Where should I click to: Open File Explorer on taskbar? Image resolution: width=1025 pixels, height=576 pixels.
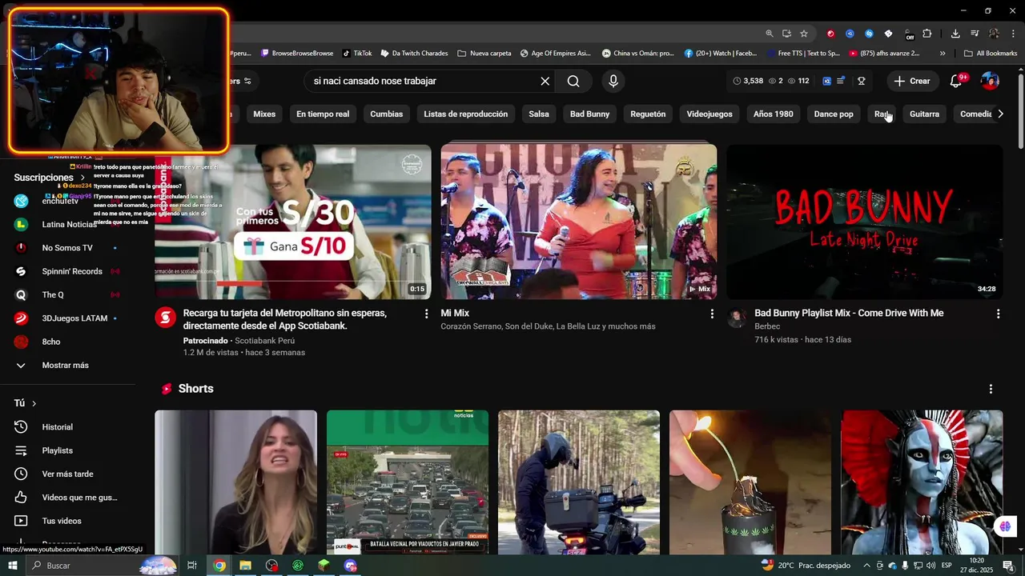pyautogui.click(x=245, y=566)
